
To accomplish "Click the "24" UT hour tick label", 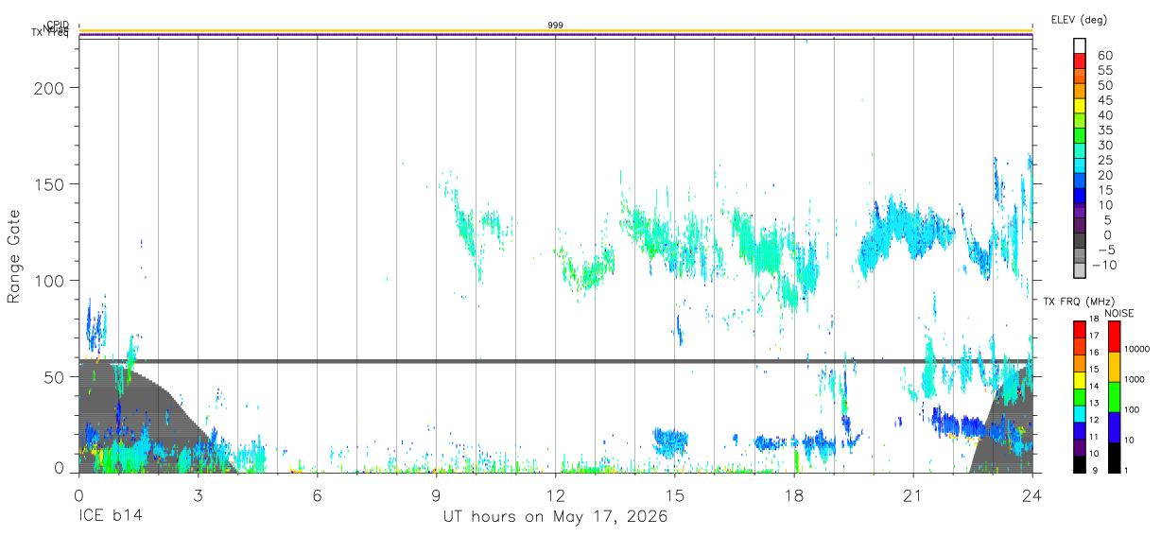I will (x=1031, y=495).
